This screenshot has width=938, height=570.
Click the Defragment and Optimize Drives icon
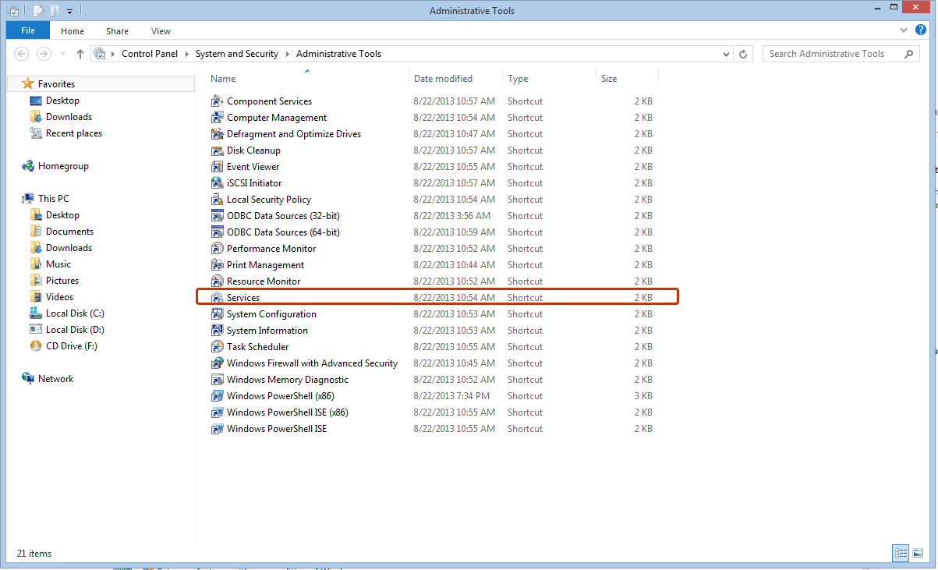218,134
